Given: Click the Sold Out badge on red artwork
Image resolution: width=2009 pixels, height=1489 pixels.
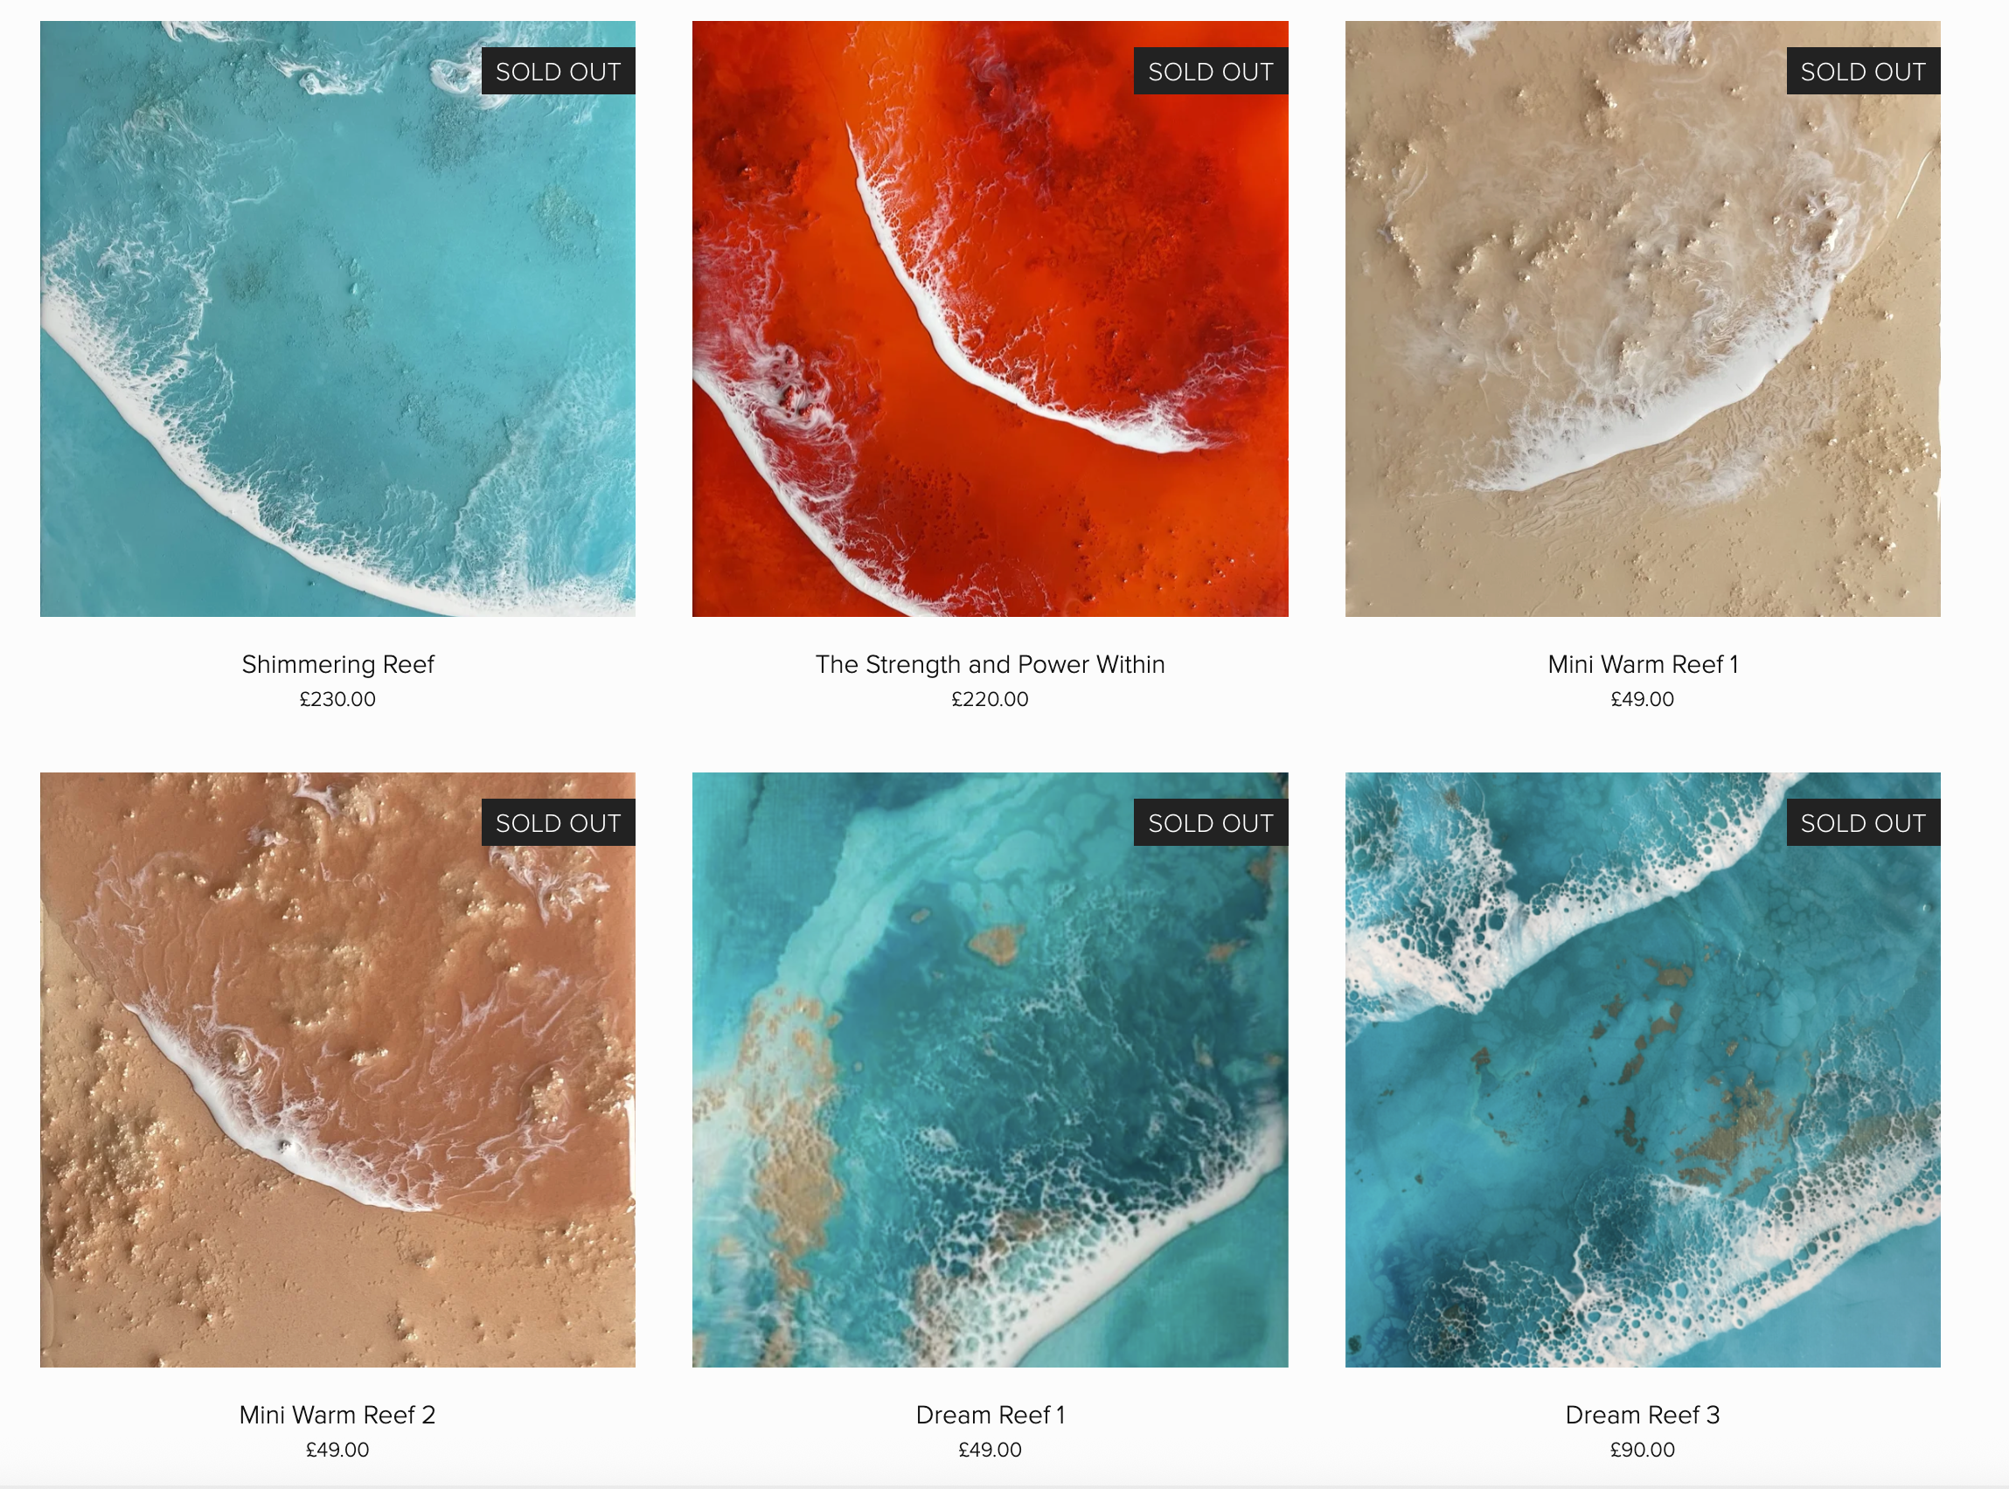Looking at the screenshot, I should coord(1211,71).
